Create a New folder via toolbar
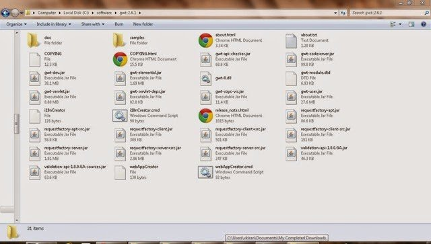The image size is (431, 244). [x=143, y=24]
